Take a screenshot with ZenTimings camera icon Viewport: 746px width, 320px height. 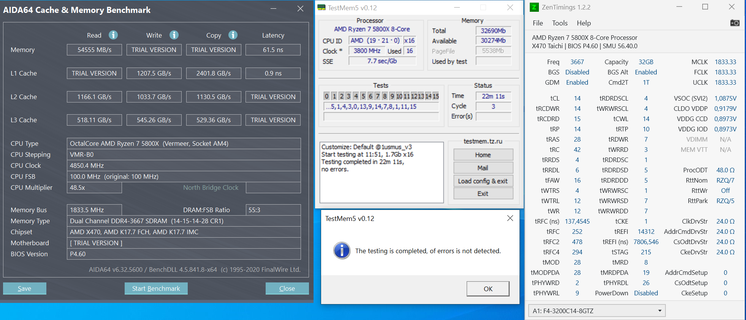735,23
